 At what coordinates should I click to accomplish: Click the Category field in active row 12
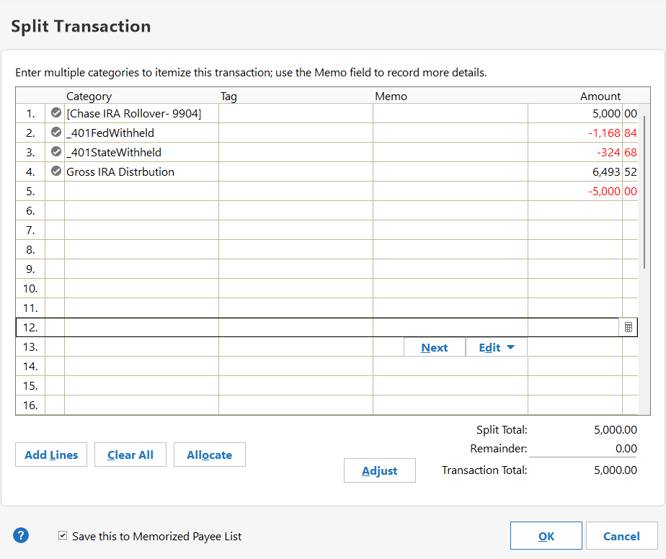click(141, 327)
